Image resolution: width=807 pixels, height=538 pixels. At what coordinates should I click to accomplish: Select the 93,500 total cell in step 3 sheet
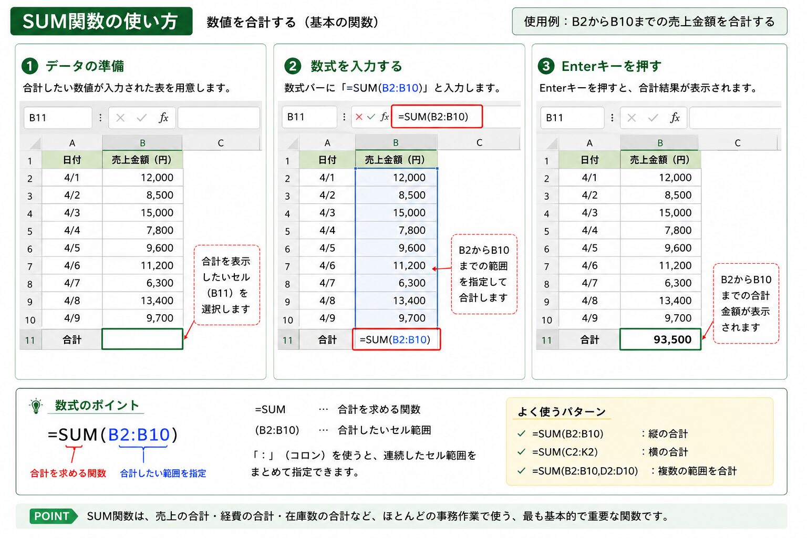660,339
